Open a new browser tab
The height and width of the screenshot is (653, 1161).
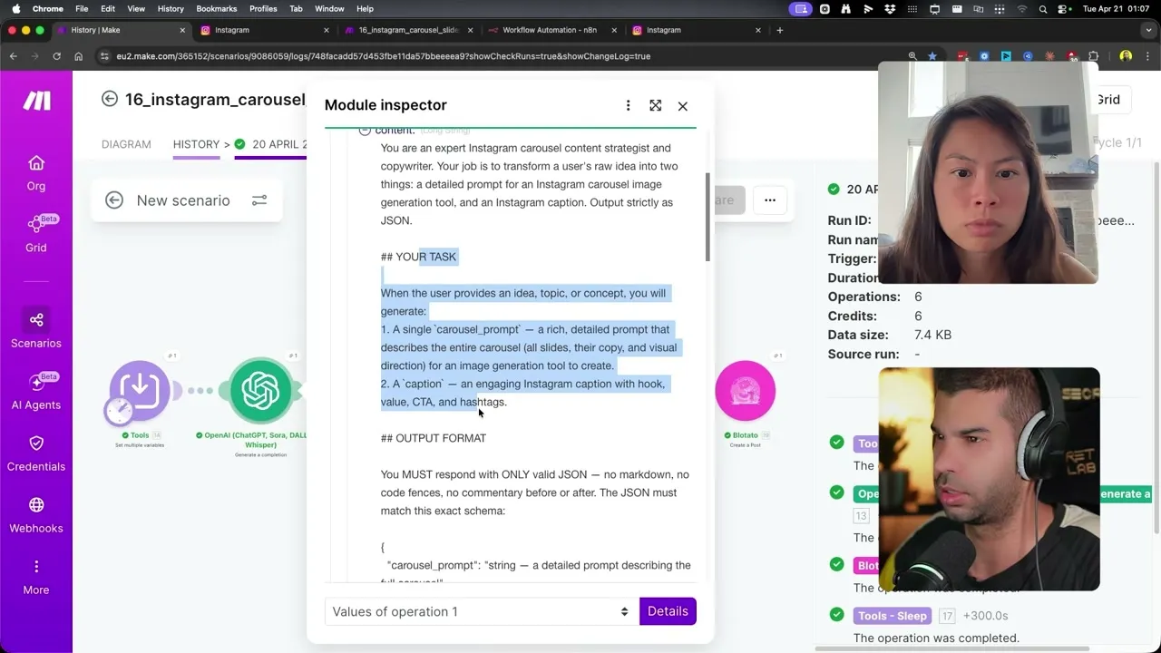[779, 30]
